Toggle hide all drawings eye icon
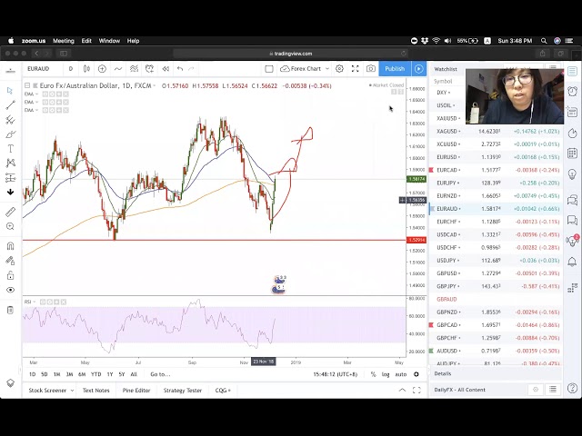 click(10, 291)
